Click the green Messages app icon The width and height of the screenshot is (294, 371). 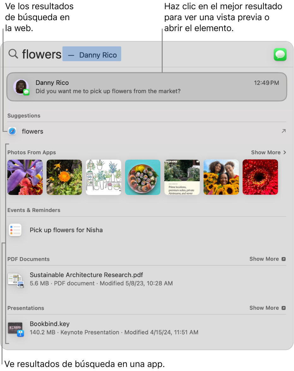(x=280, y=54)
